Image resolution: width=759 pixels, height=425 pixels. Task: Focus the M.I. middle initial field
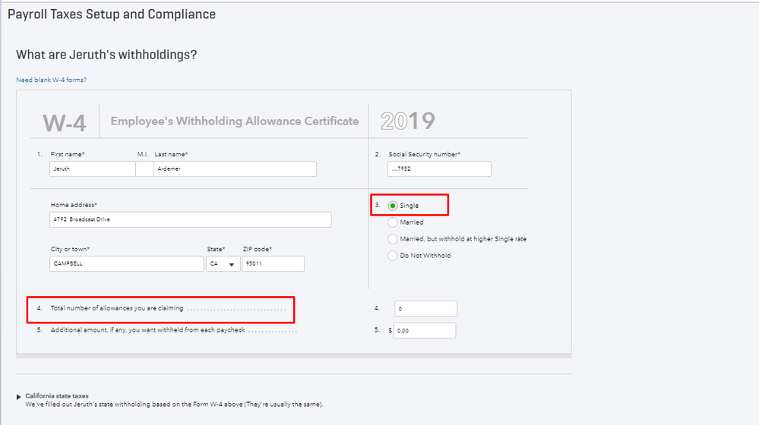coord(144,169)
